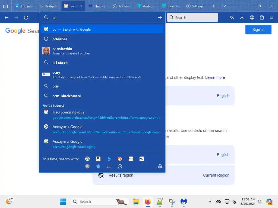Reload the current page

click(x=26, y=18)
